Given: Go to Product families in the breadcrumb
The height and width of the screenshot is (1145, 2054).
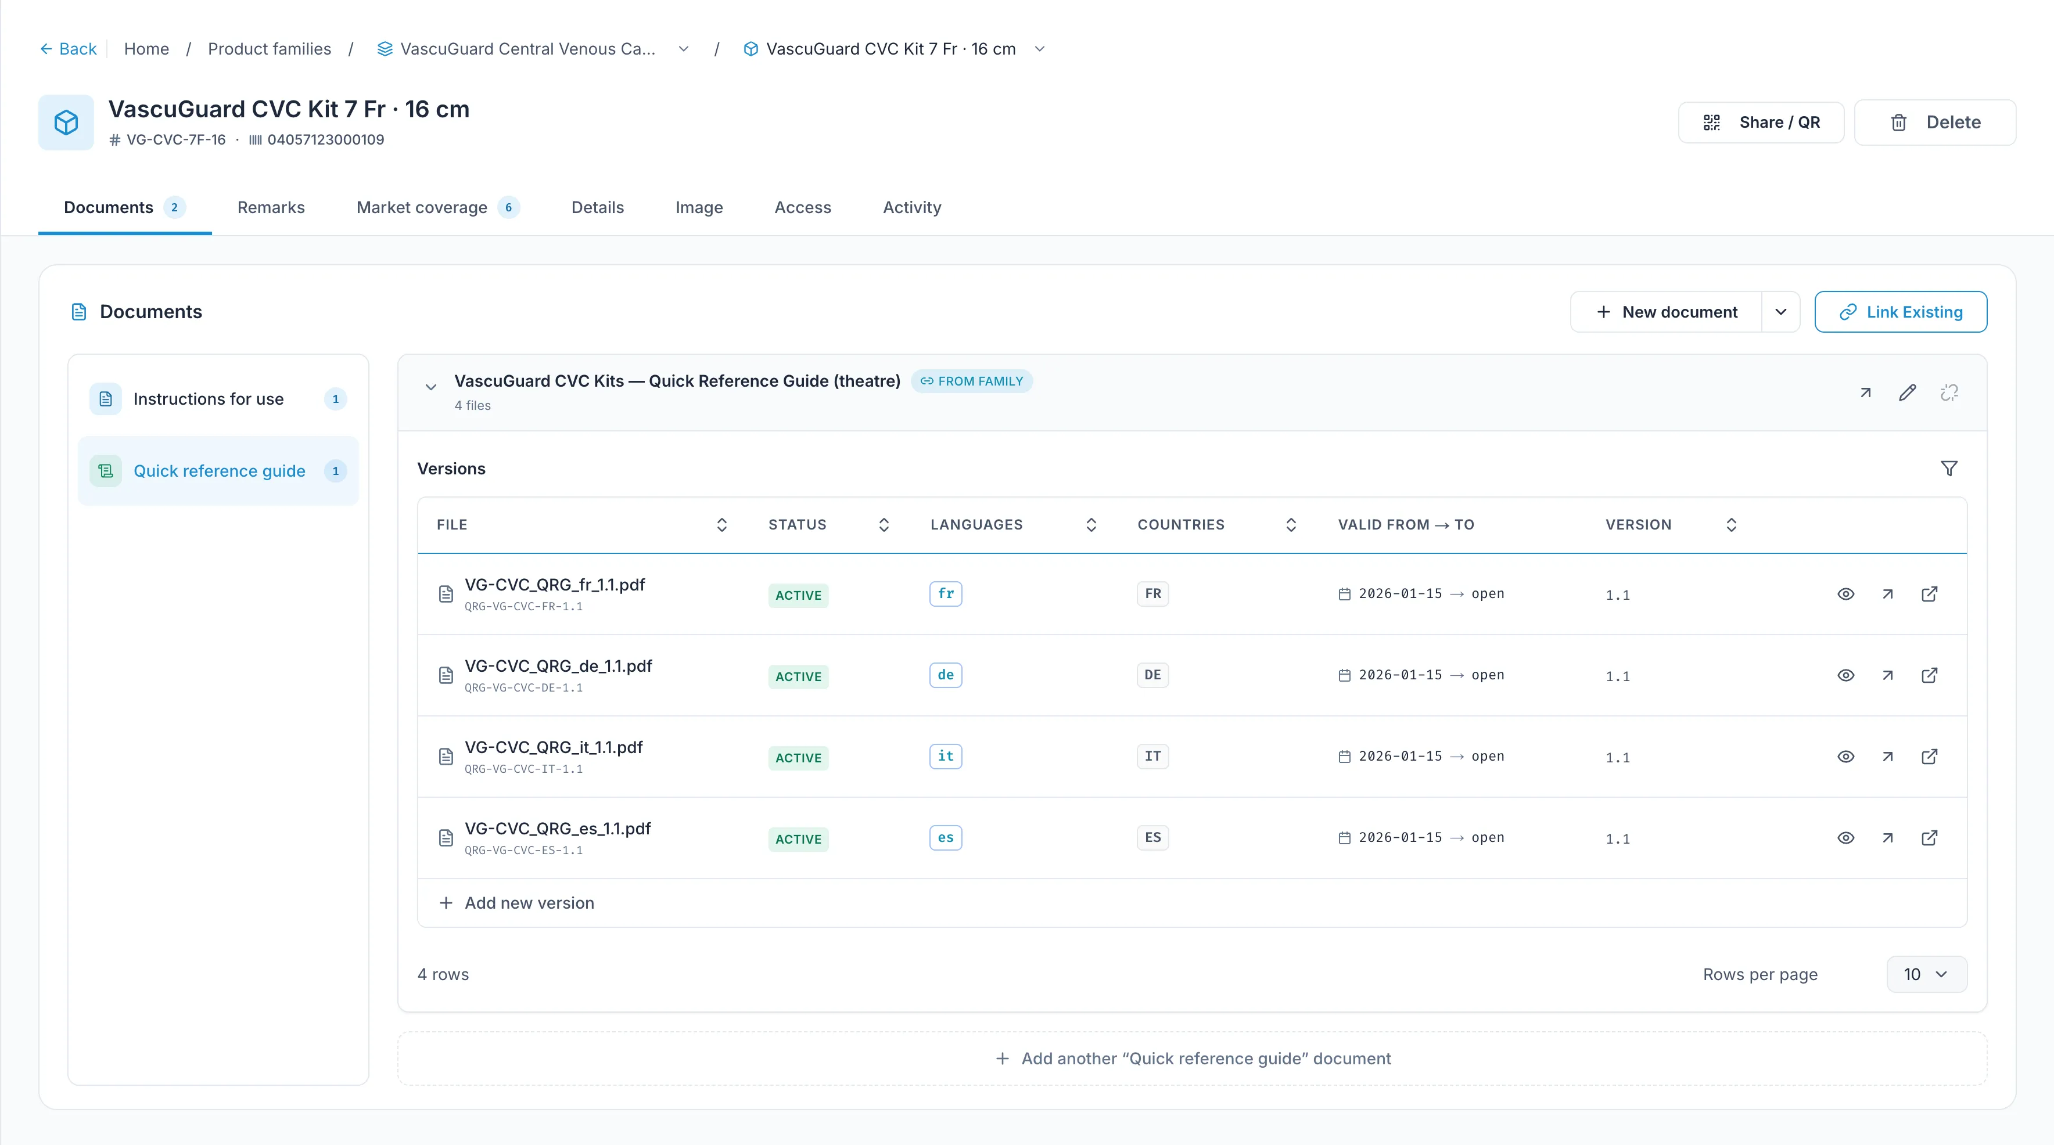Looking at the screenshot, I should tap(270, 49).
